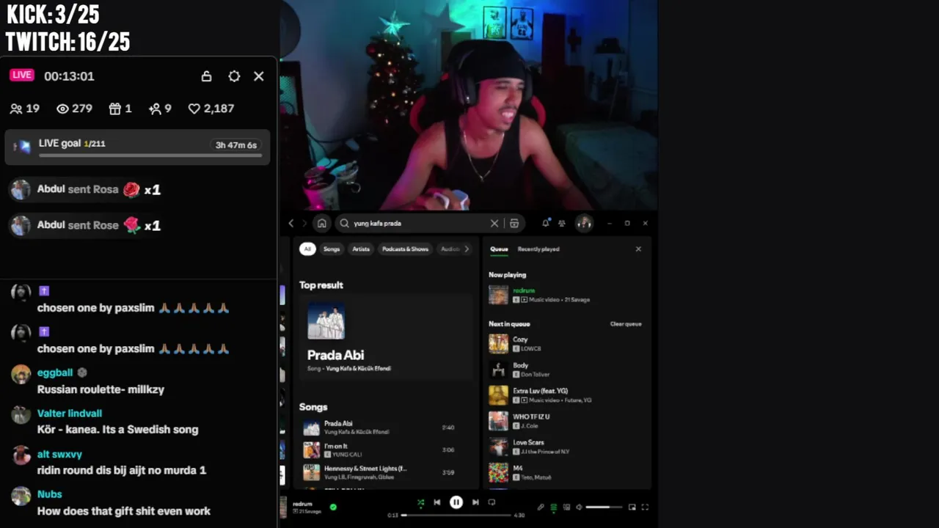The image size is (939, 528).
Task: Click the redrum song title in player bar
Action: [302, 504]
